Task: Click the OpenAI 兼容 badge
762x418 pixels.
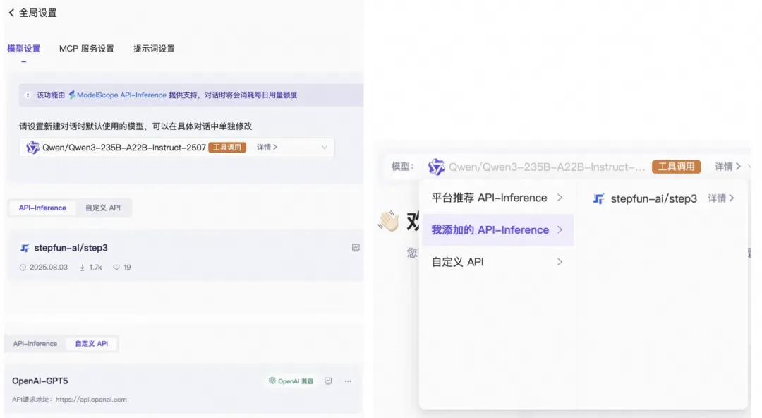Action: coord(291,381)
